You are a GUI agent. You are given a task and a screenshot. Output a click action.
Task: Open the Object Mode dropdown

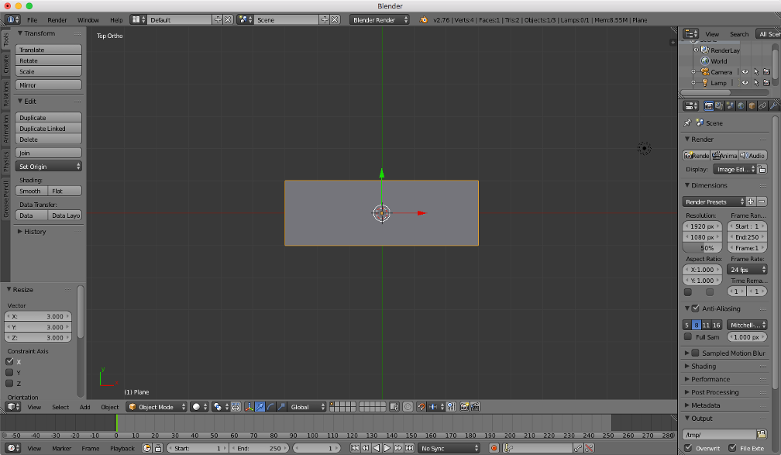157,407
